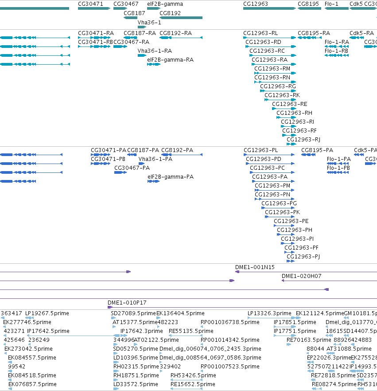Click transcript CG12963-RE
Image resolution: width=377 pixels, height=391 pixels.
(290, 104)
